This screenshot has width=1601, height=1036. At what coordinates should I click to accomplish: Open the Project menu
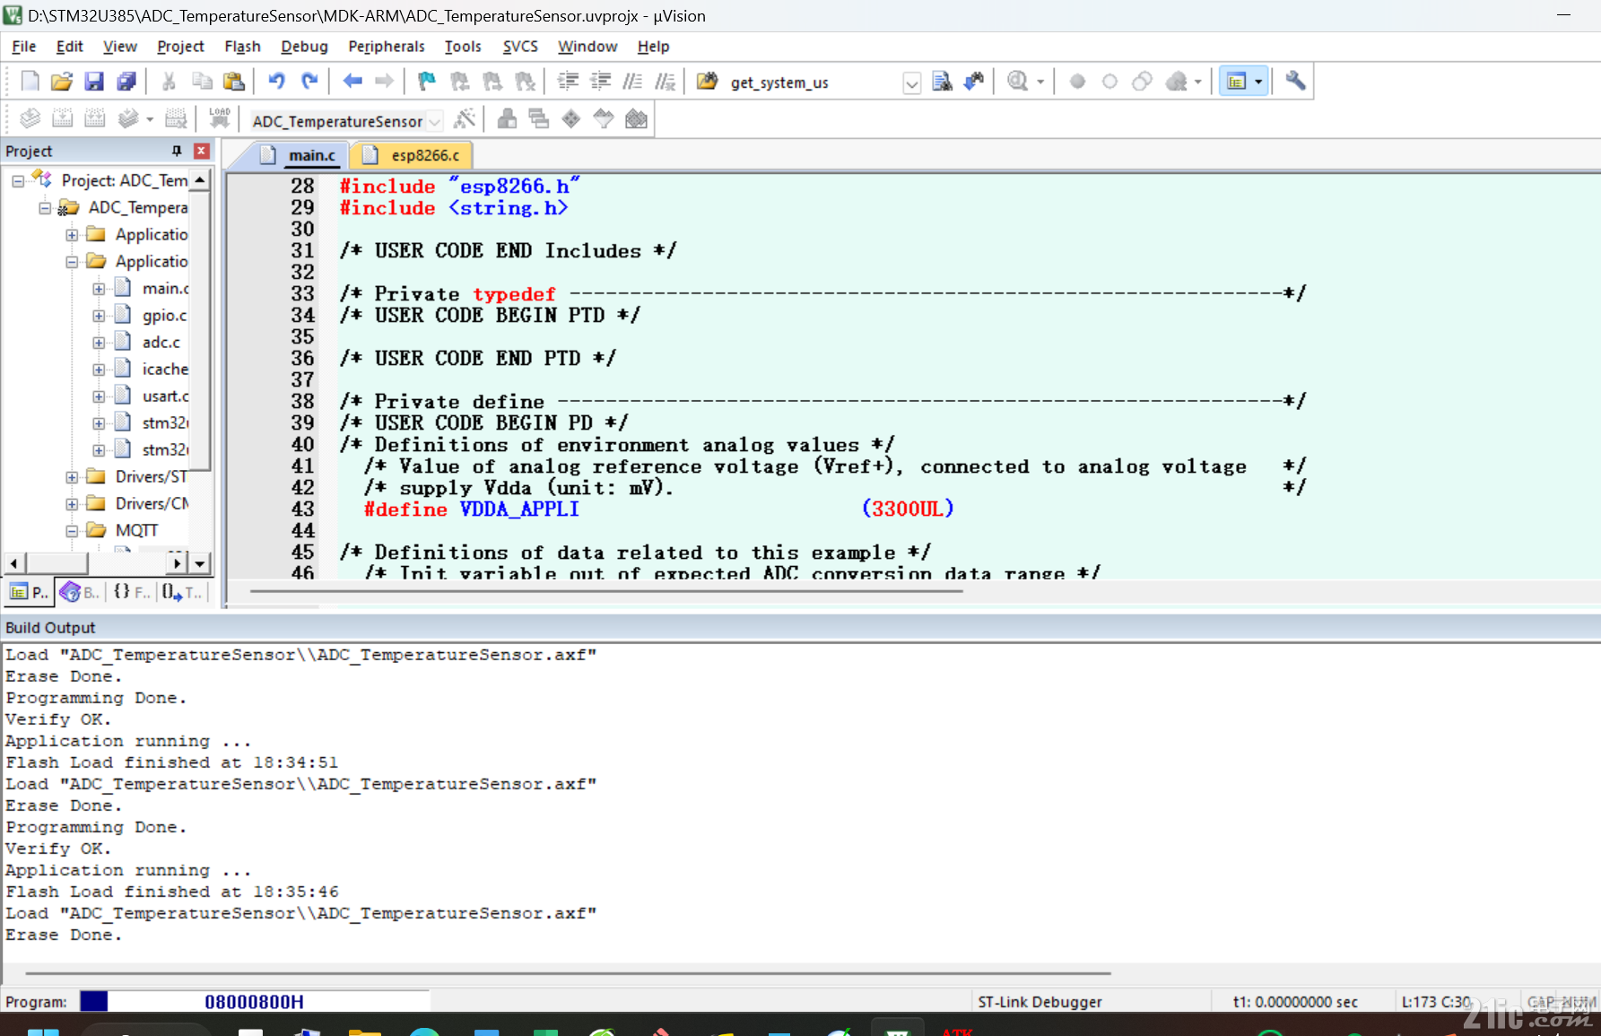point(180,47)
